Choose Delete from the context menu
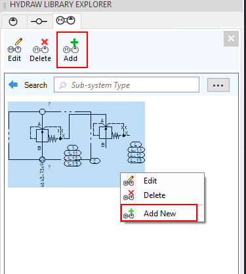 pyautogui.click(x=162, y=195)
